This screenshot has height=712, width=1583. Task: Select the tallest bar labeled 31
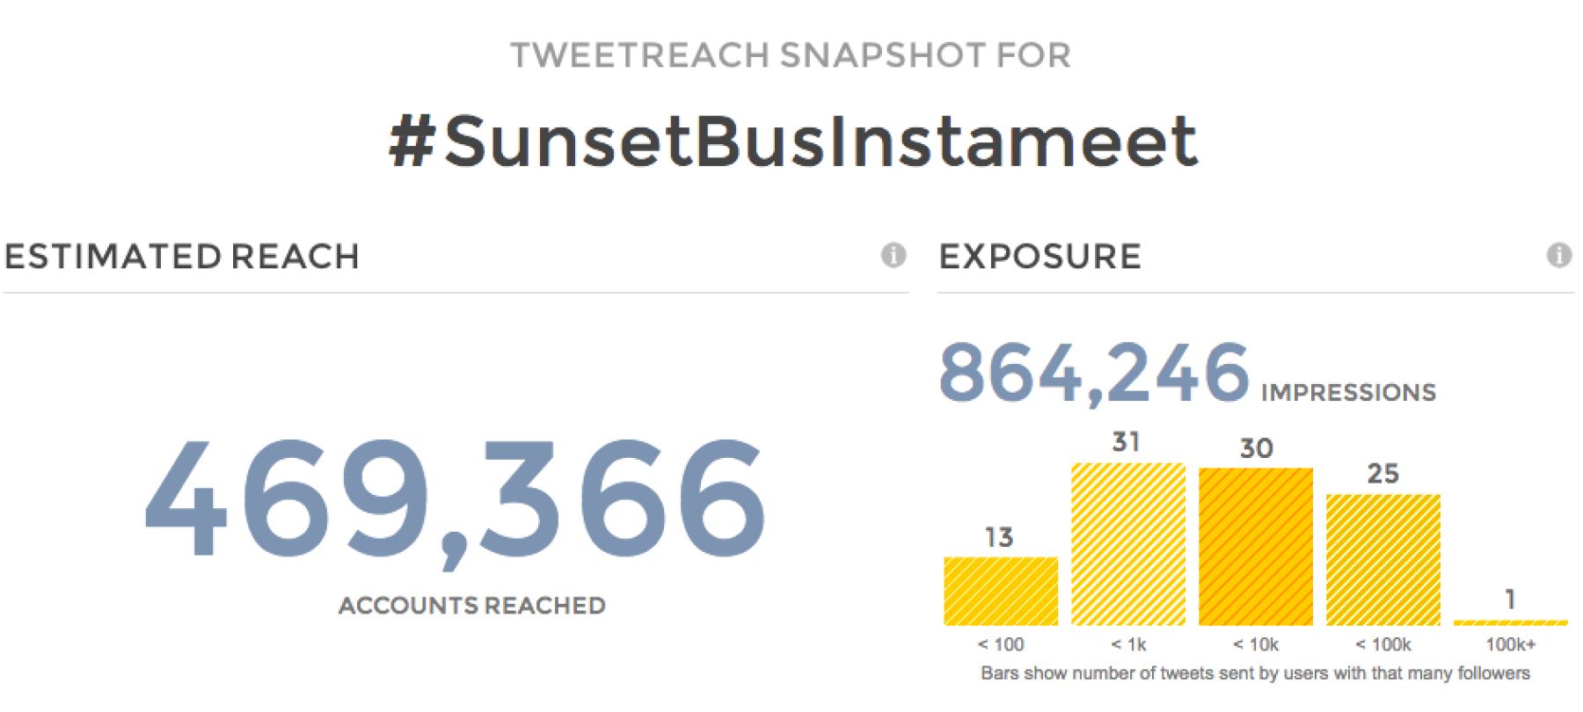click(1128, 544)
